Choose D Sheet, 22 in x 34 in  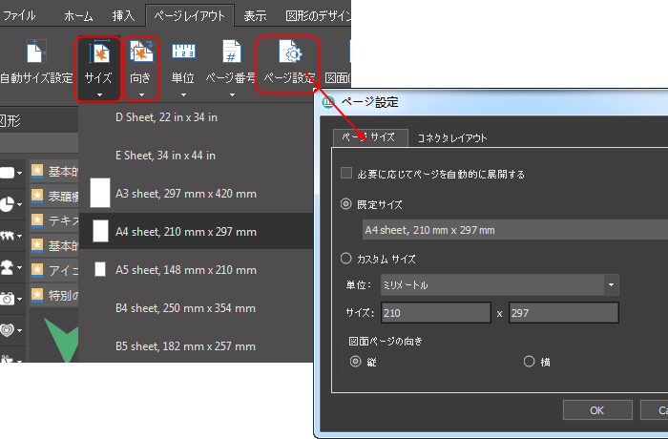point(196,117)
